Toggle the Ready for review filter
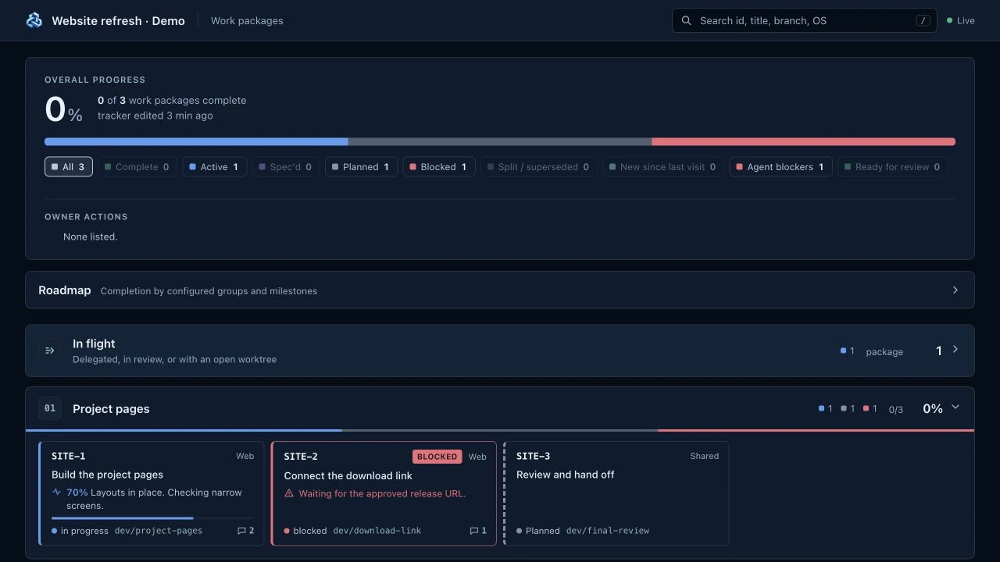The image size is (1000, 562). 893,167
